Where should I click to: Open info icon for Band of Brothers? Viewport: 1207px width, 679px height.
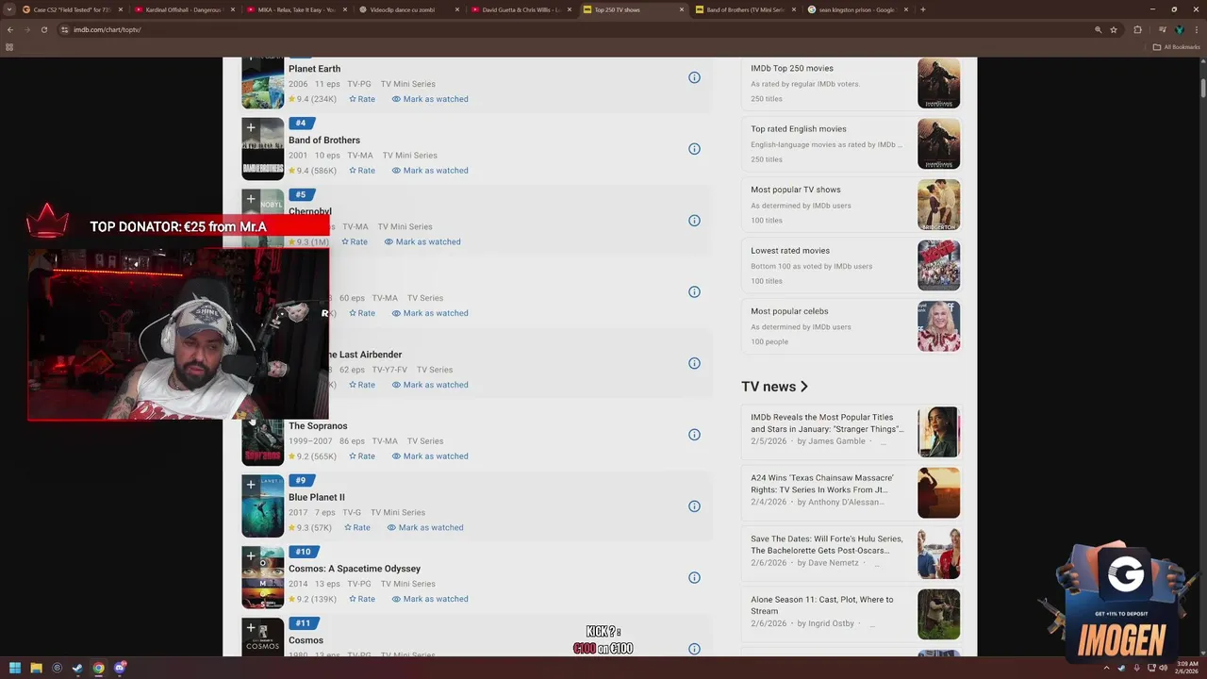(694, 149)
